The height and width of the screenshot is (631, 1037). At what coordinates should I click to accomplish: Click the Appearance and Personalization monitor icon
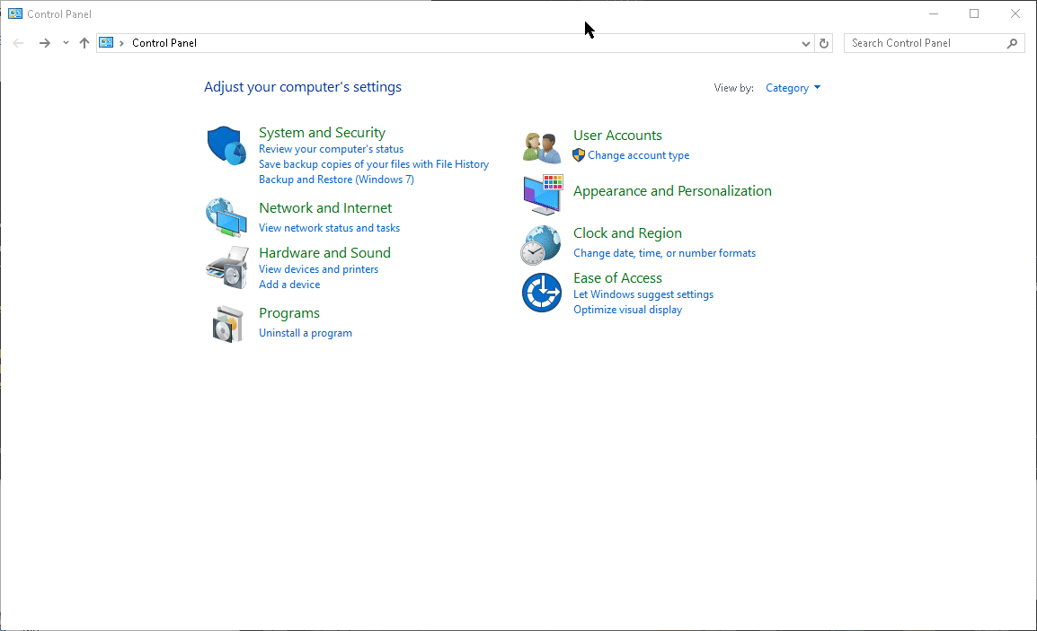click(x=543, y=195)
